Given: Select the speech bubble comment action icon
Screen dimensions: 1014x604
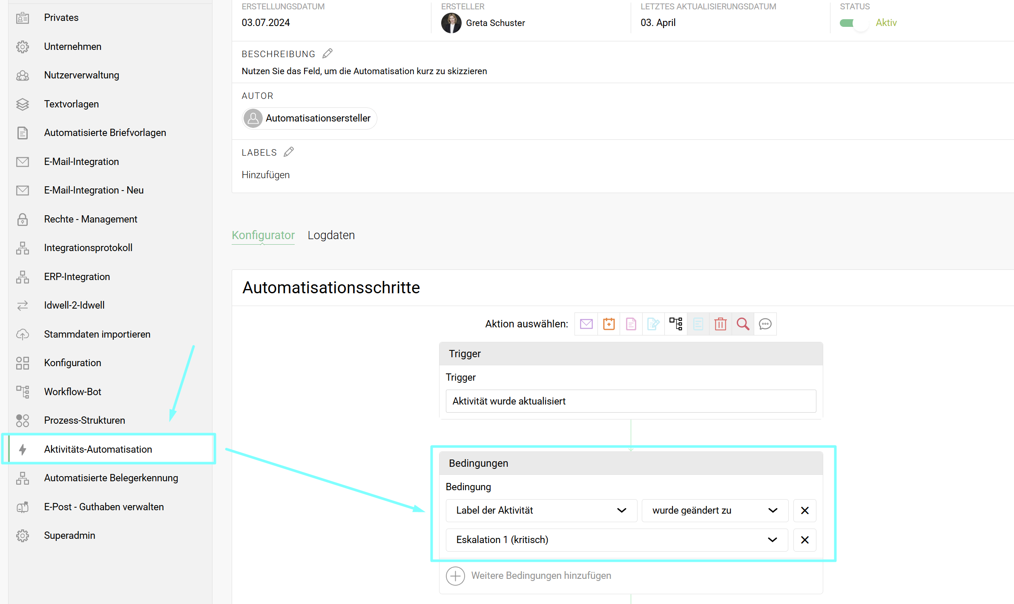Looking at the screenshot, I should [x=765, y=324].
